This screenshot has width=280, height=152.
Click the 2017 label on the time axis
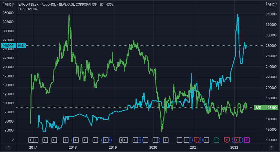pyautogui.click(x=33, y=148)
